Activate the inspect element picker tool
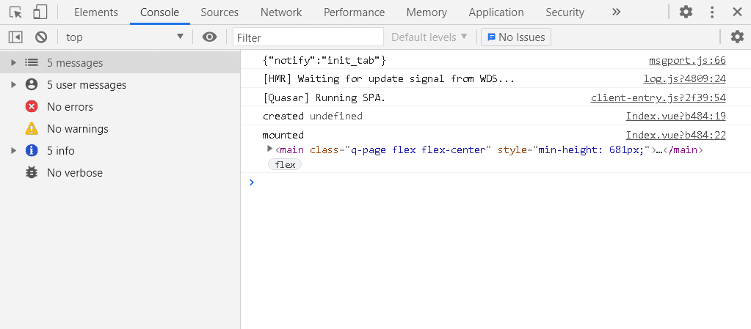The width and height of the screenshot is (751, 329). point(15,12)
